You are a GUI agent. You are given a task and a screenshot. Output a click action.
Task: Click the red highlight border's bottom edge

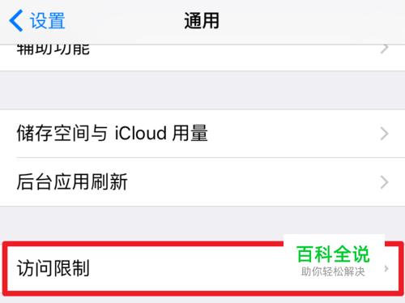[202, 293]
